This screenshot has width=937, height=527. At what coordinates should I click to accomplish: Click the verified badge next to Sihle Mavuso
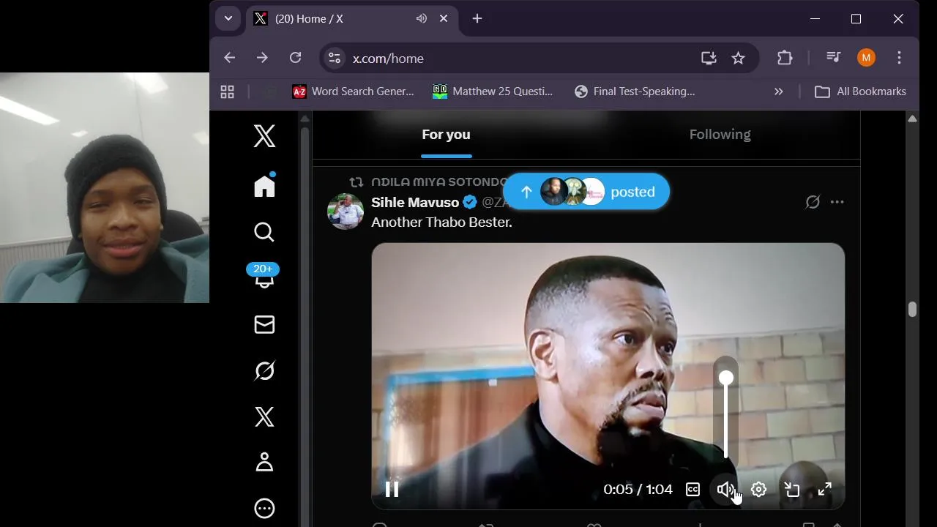(470, 203)
